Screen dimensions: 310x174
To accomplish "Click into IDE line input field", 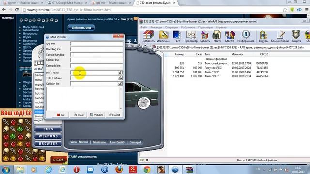I will pyautogui.click(x=96, y=43).
